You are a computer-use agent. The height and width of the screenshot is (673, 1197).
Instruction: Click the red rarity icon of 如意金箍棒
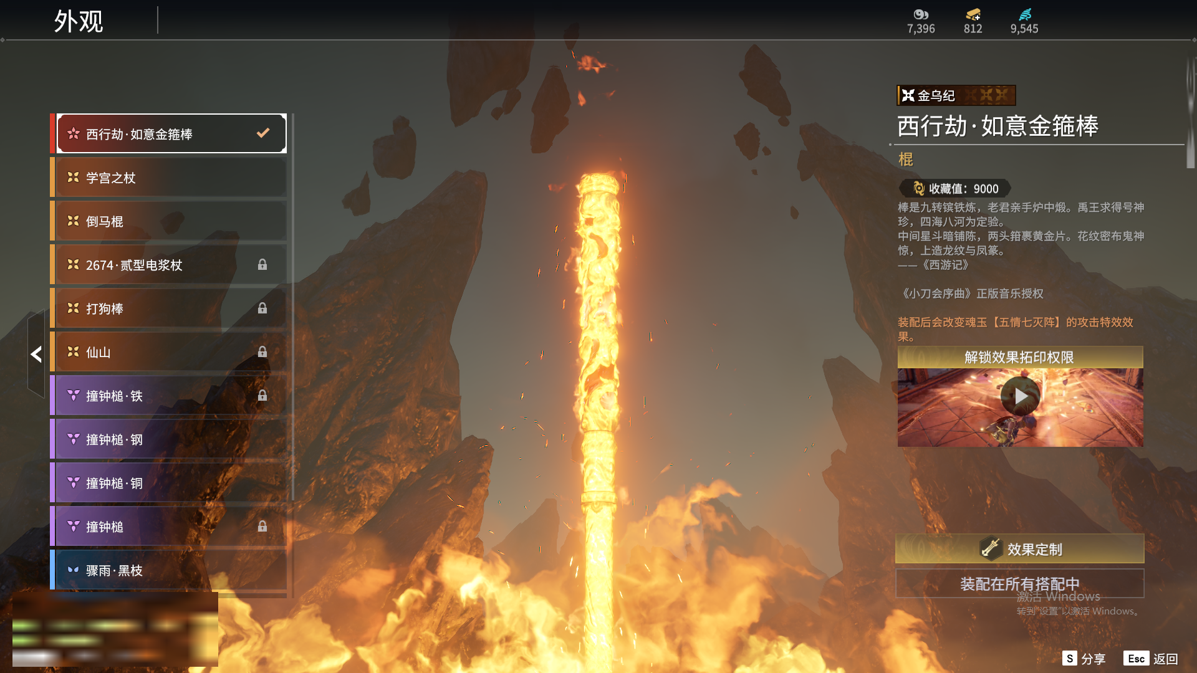pyautogui.click(x=73, y=133)
